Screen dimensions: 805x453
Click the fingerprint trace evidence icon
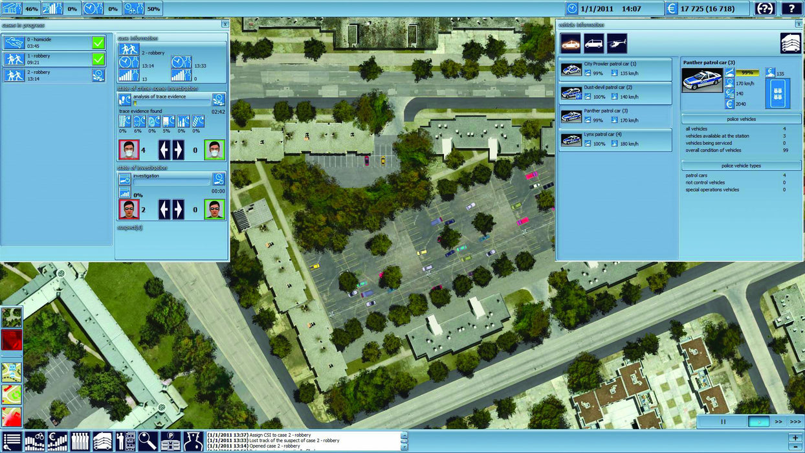(124, 120)
